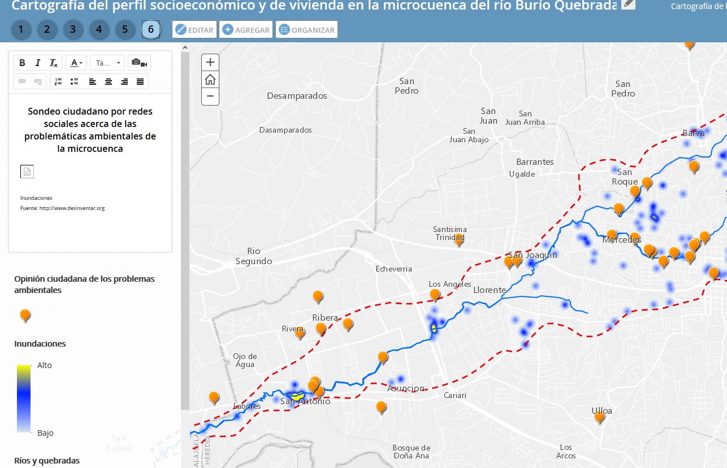
Task: Click the insert link icon
Action: (22, 81)
